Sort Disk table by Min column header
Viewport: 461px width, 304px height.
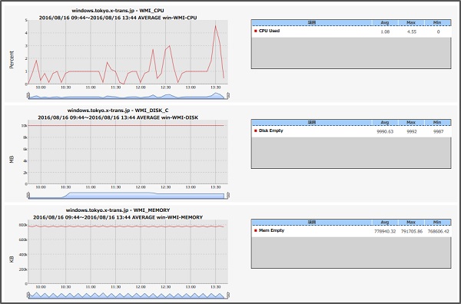pos(437,122)
